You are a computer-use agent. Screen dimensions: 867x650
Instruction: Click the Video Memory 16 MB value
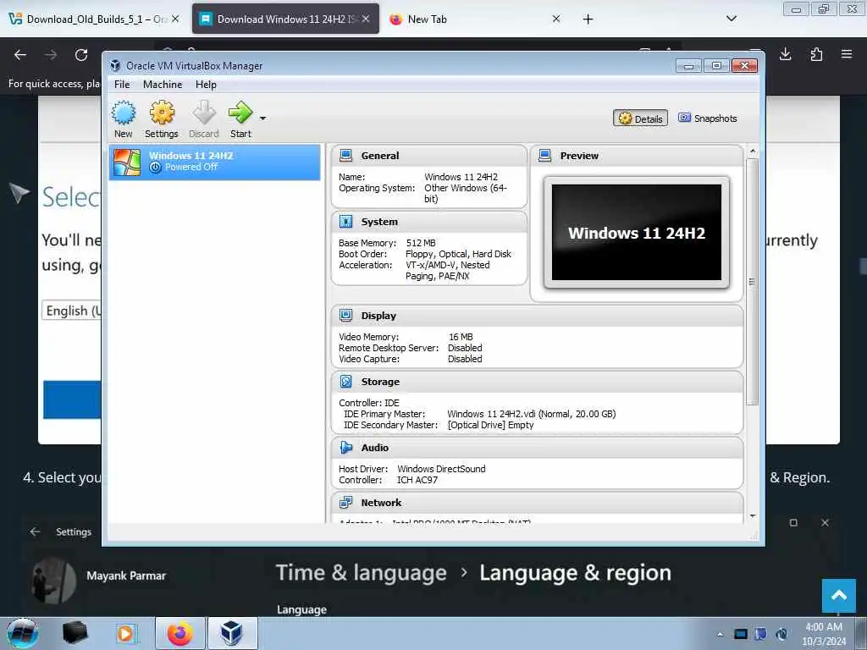coord(461,337)
